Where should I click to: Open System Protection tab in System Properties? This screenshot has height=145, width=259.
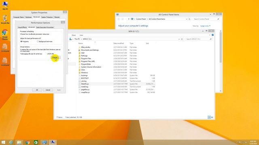[x=47, y=17]
